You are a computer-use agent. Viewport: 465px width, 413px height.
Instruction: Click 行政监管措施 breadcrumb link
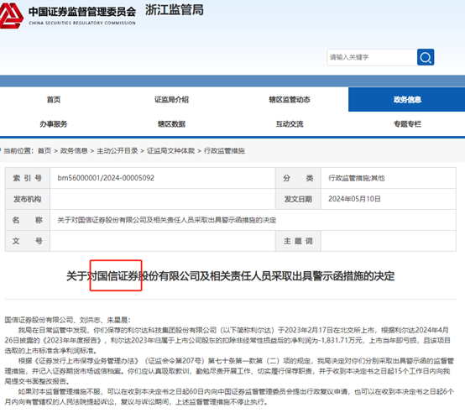point(224,151)
